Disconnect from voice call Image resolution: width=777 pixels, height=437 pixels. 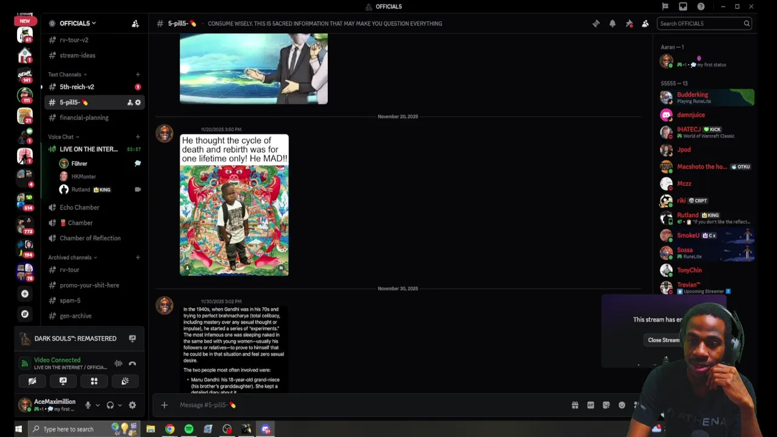[x=132, y=364]
